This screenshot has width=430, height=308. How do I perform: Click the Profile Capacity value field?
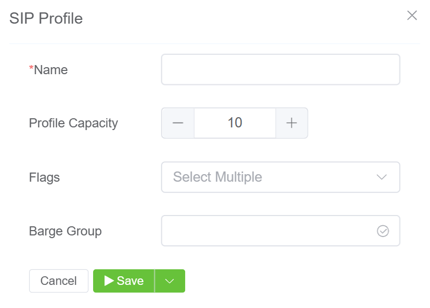click(x=235, y=123)
